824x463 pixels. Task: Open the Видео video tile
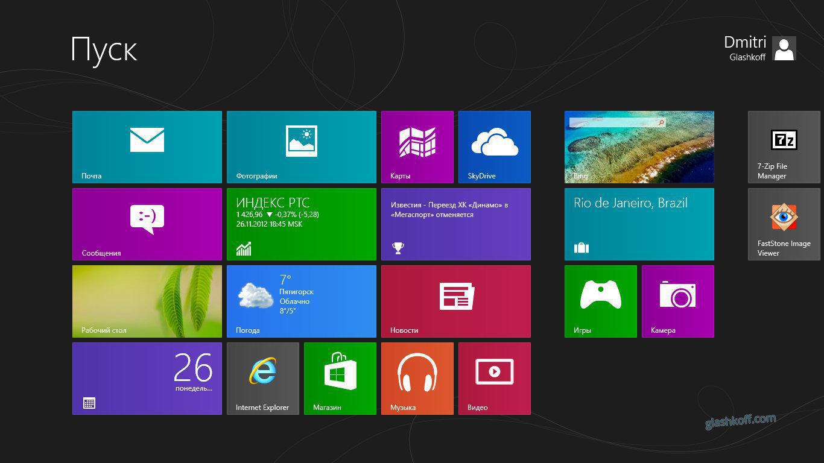pyautogui.click(x=495, y=379)
